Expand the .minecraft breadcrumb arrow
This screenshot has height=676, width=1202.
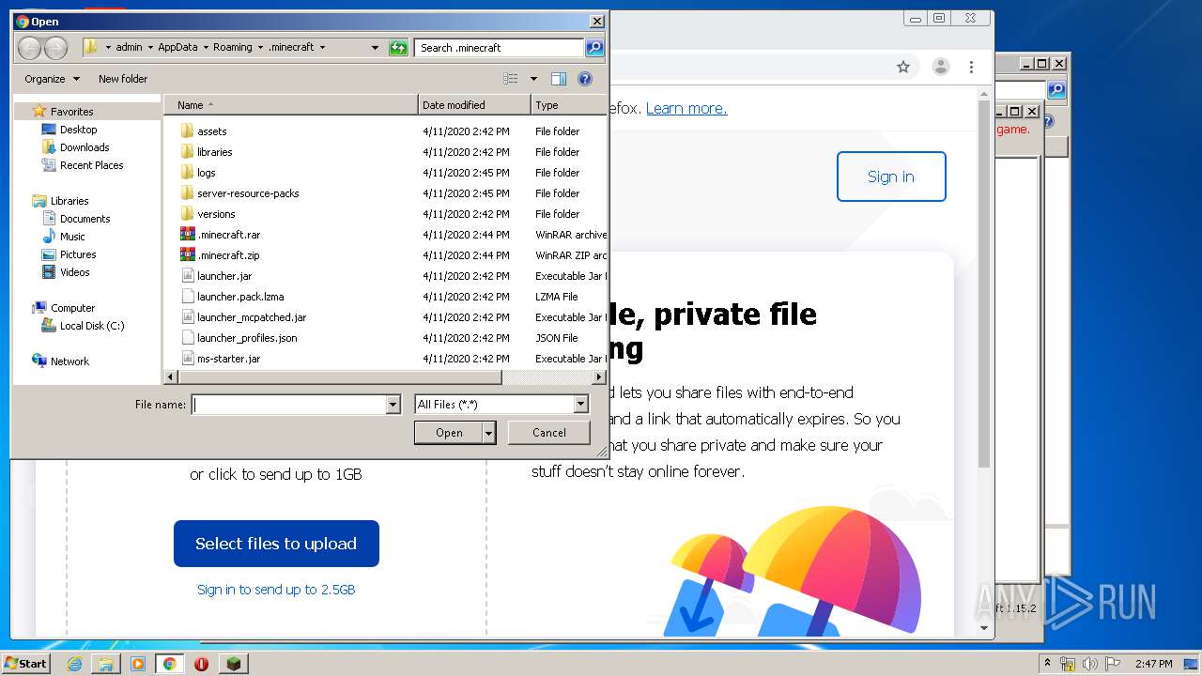coord(322,48)
